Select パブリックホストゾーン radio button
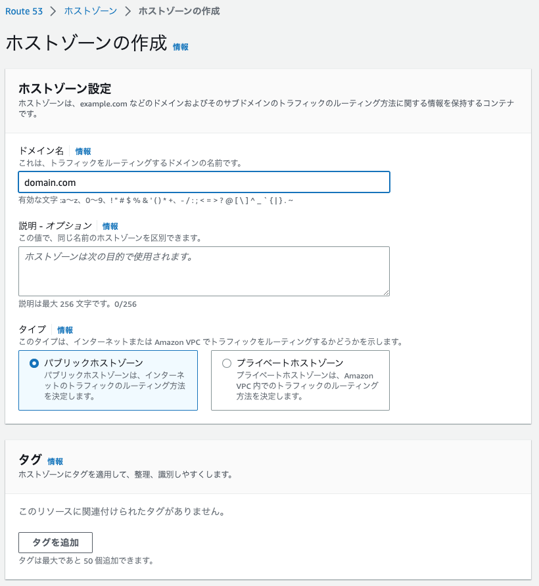Screen dimensions: 539x586 coord(34,363)
